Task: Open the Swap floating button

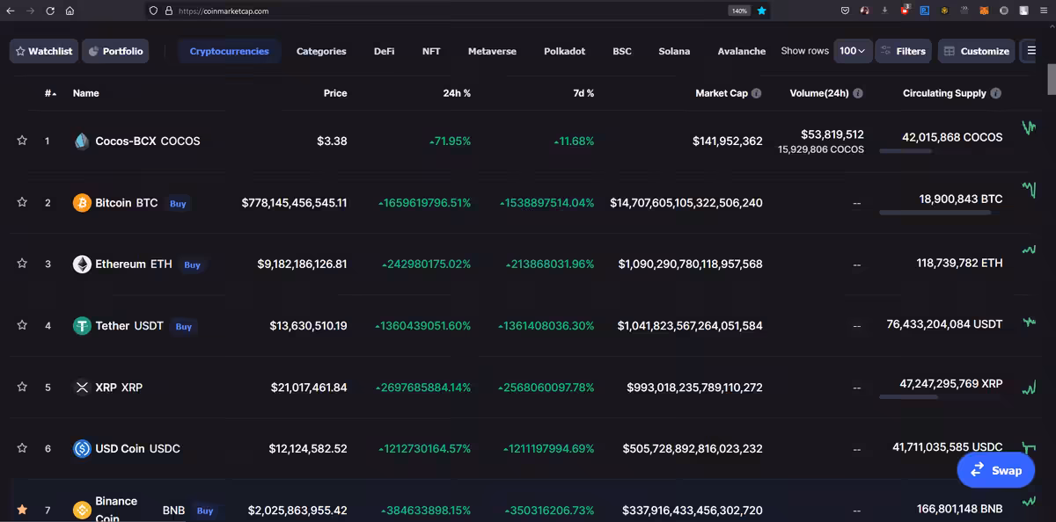Action: click(x=996, y=470)
